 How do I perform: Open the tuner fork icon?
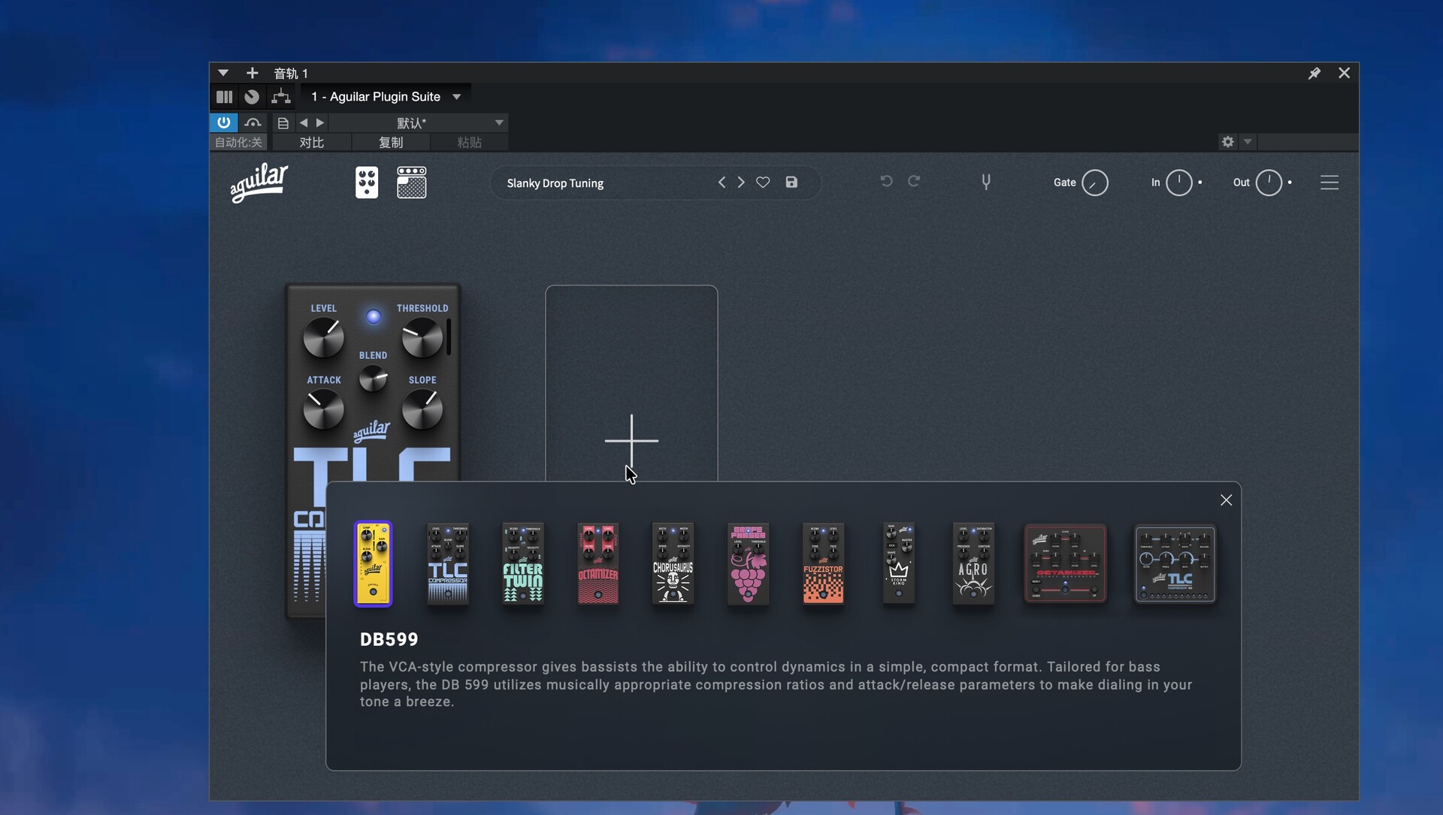tap(986, 183)
